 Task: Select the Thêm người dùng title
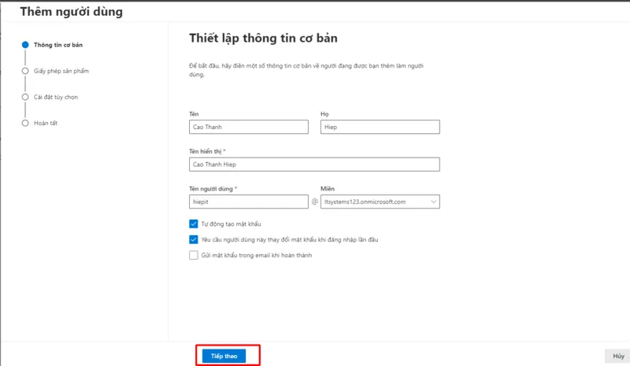click(x=72, y=12)
